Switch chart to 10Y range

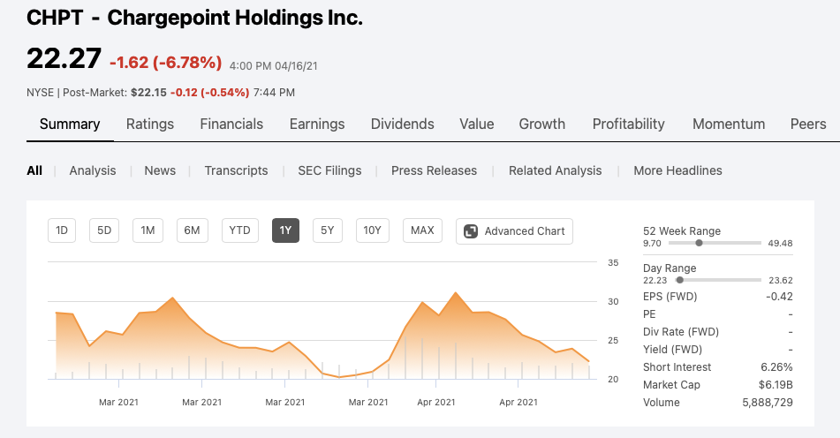pos(373,230)
